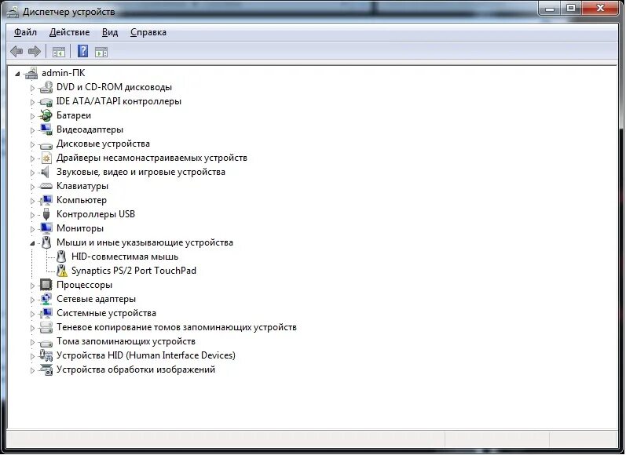Click the Звуковые speaker icon

[46, 172]
